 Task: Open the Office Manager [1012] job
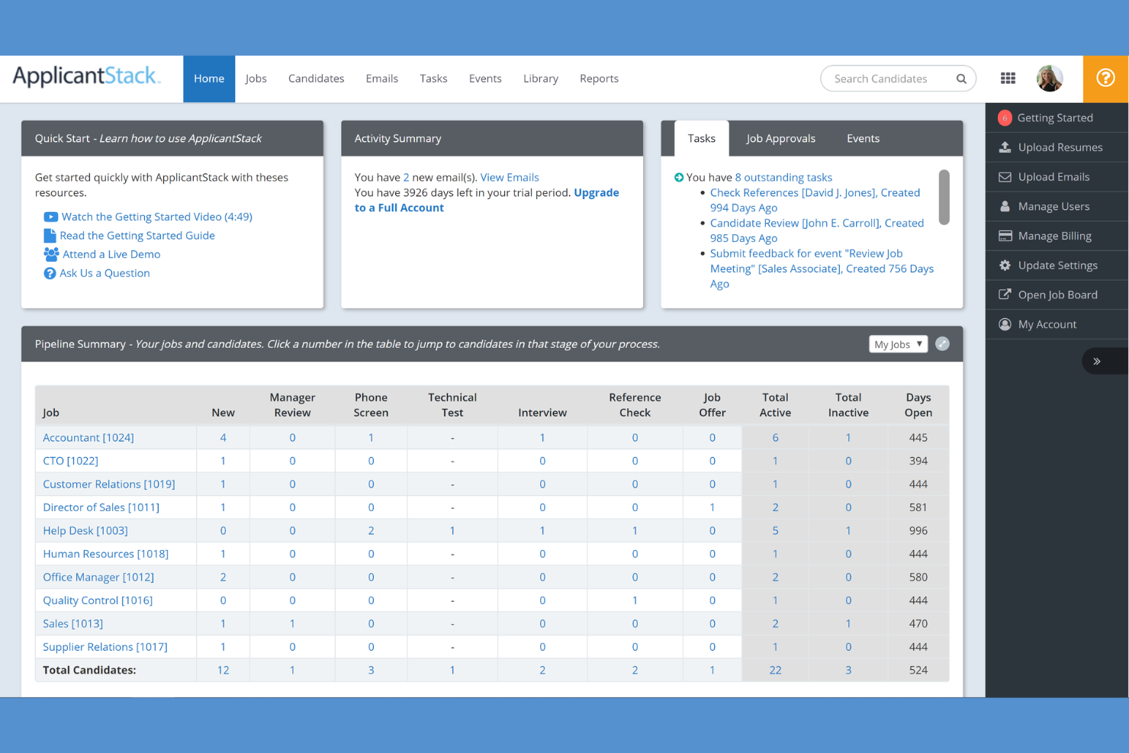98,578
